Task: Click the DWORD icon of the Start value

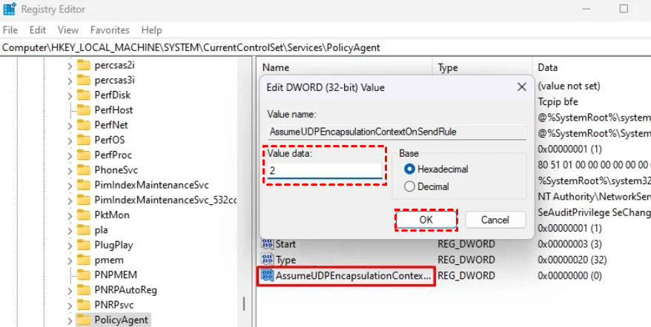Action: [268, 243]
